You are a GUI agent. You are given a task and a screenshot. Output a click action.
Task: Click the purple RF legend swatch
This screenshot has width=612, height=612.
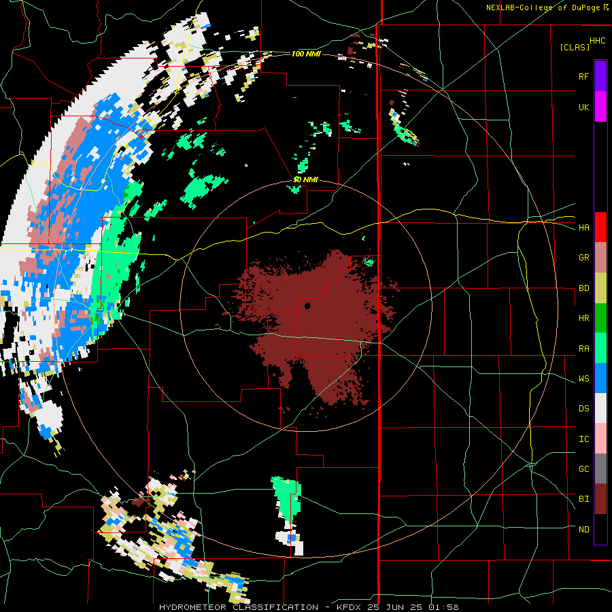pos(600,75)
